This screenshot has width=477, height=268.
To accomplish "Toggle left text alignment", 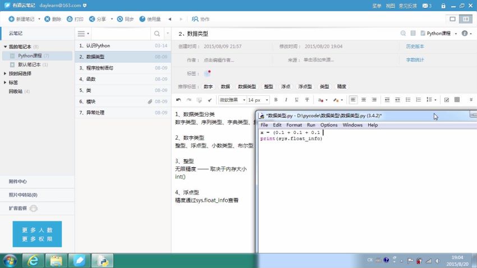I will point(353,100).
